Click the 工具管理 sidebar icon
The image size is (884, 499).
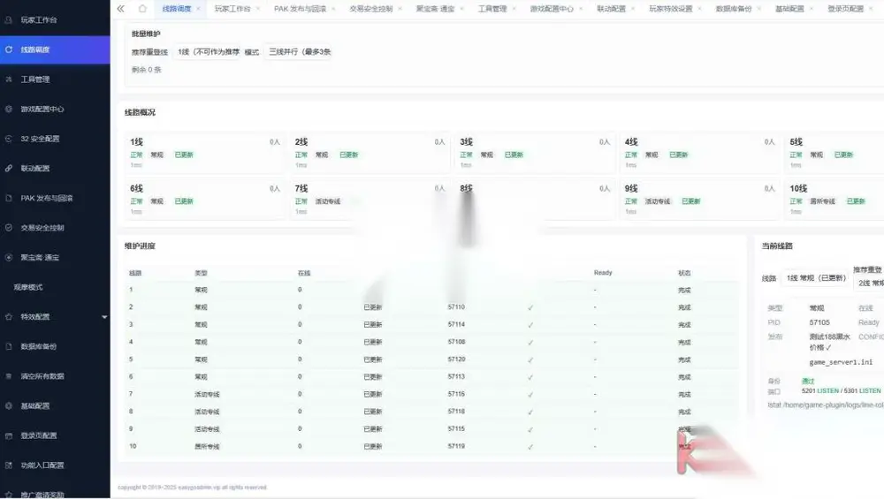pyautogui.click(x=9, y=79)
